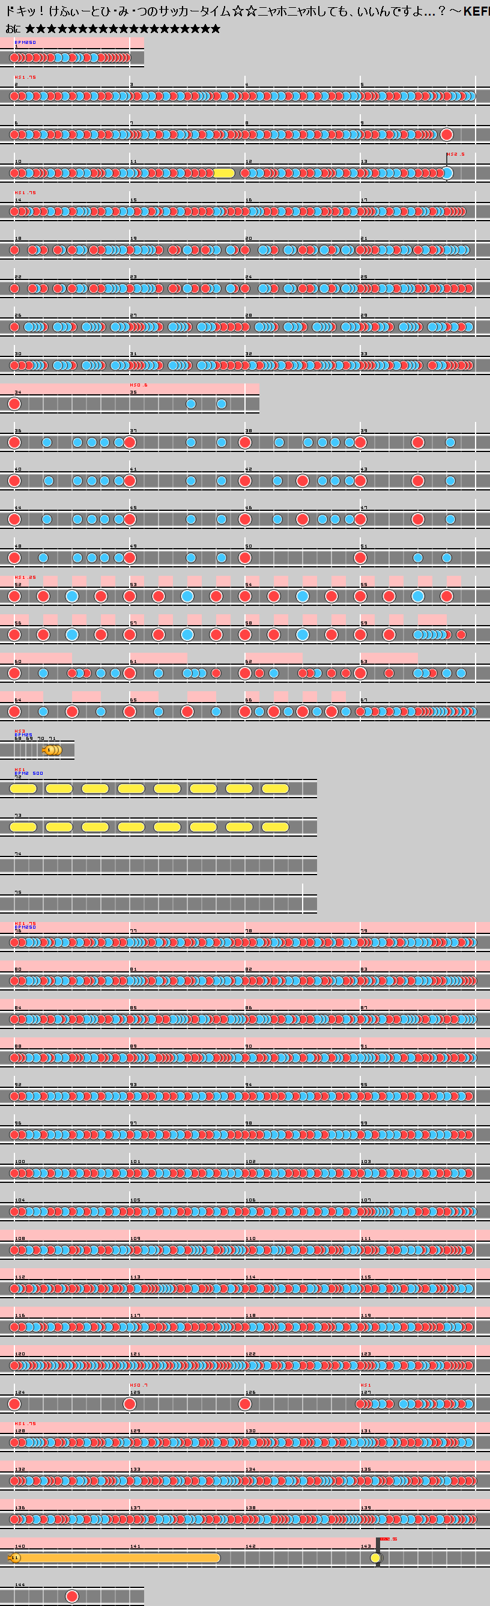Click the song title text at top
490x1606 pixels.
(x=247, y=11)
